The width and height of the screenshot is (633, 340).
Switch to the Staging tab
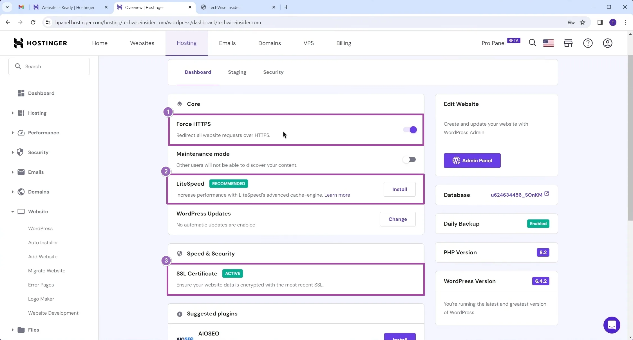click(237, 72)
